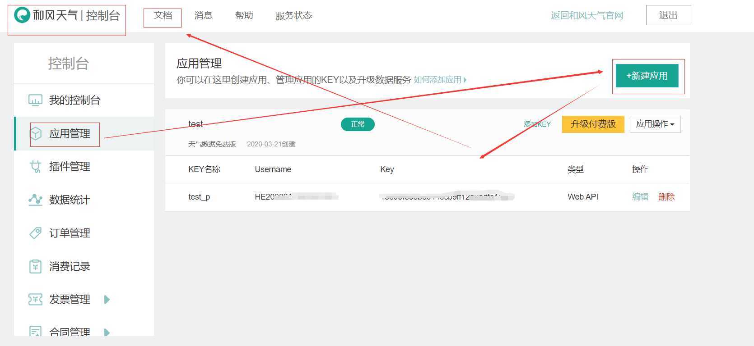Open the 文档 top menu
This screenshot has width=754, height=346.
point(163,15)
